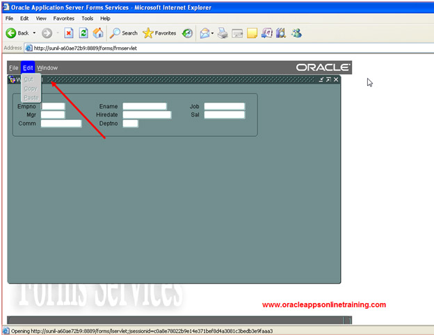Viewport: 434px width, 335px height.
Task: Click the red Stop loading icon
Action: coord(69,33)
